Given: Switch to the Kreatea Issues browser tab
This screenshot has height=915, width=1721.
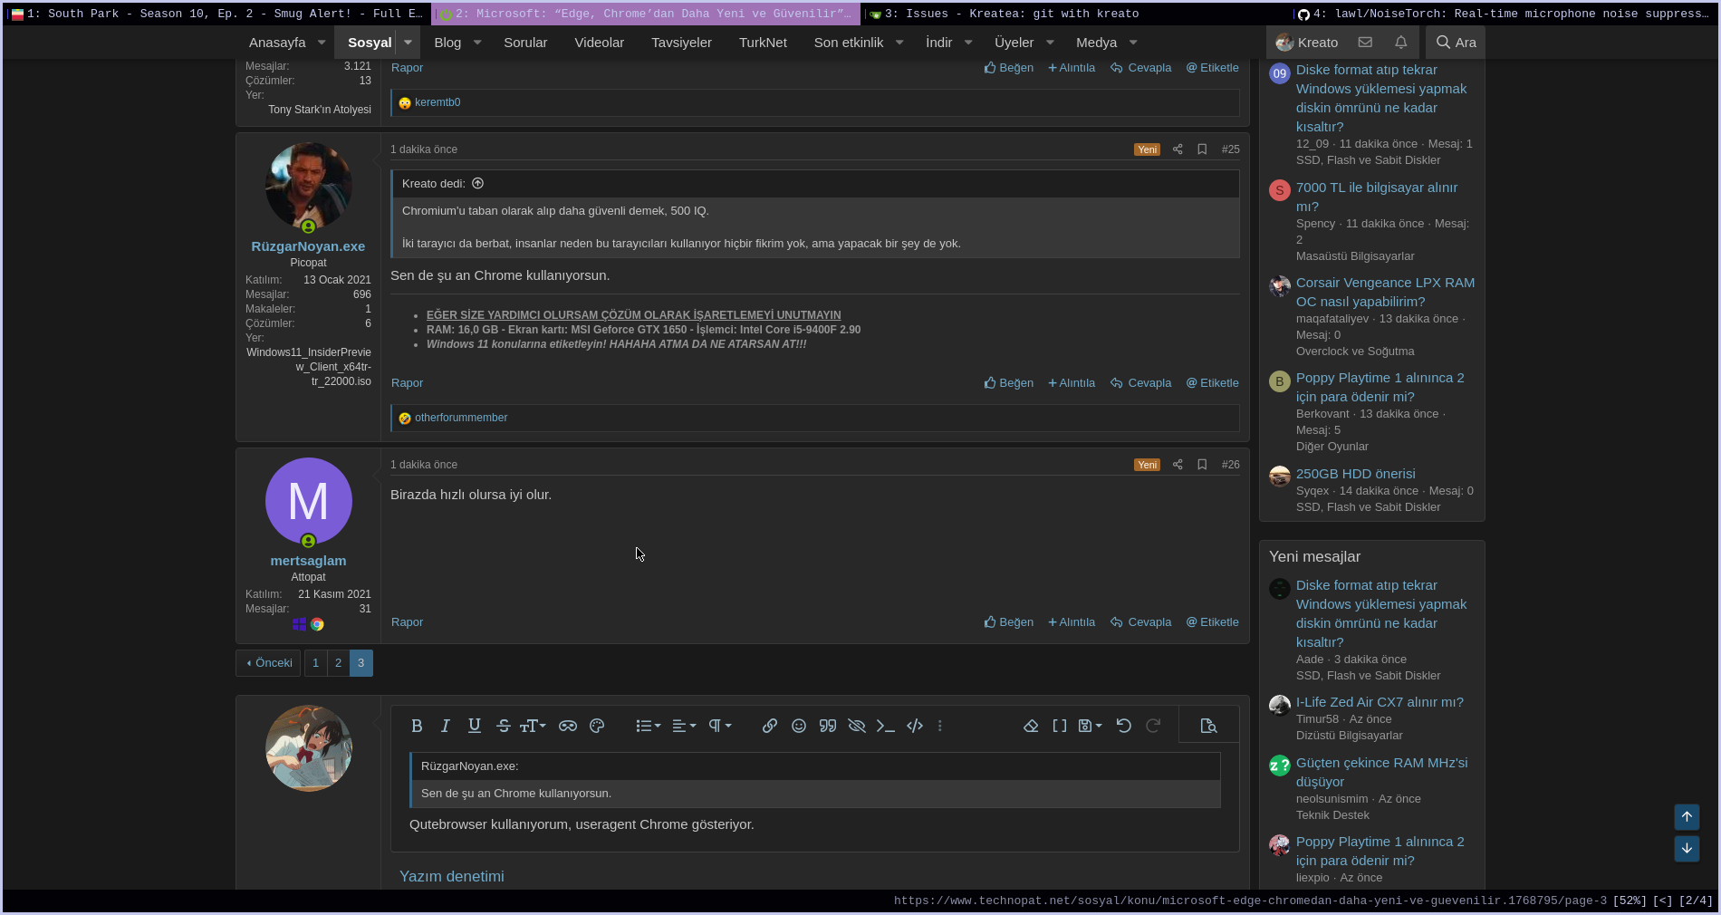Looking at the screenshot, I should click(x=1075, y=14).
